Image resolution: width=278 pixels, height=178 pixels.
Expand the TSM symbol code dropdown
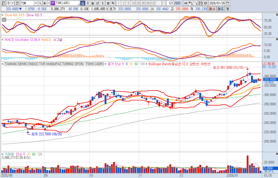click(x=35, y=3)
